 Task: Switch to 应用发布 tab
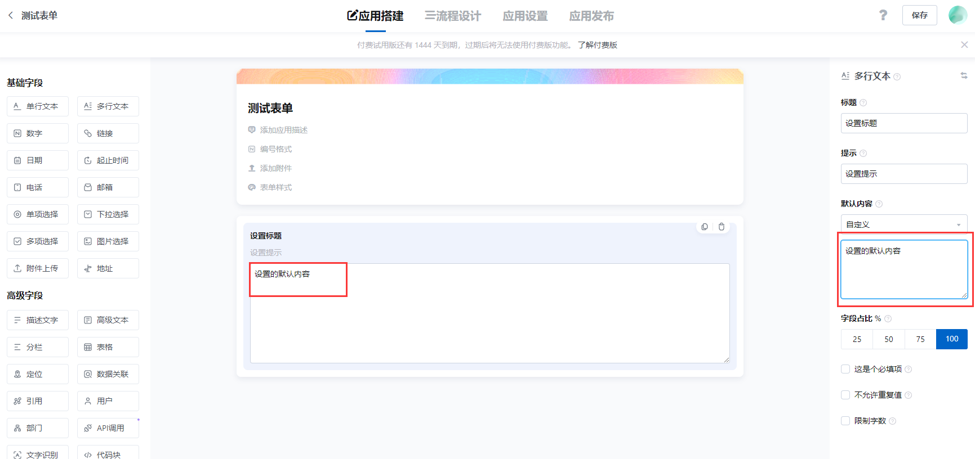coord(591,16)
